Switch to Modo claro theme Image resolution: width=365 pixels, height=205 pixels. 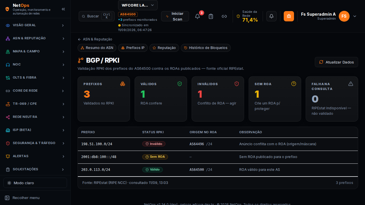35,183
